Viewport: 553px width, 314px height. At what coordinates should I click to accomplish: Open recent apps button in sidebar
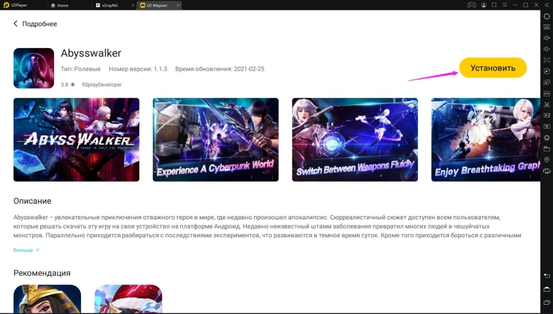tap(546, 302)
